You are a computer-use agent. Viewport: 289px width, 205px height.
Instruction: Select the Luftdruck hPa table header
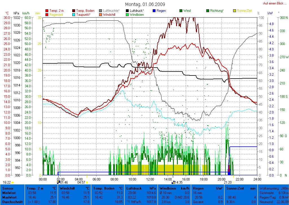click(x=140, y=188)
